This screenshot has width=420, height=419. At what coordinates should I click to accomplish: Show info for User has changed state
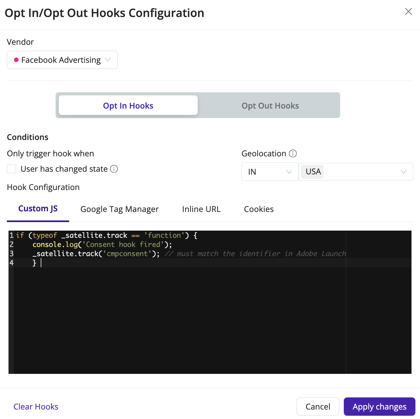click(x=114, y=169)
